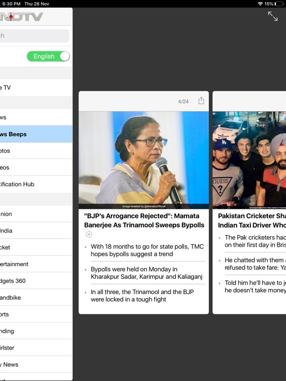The image size is (286, 381).
Task: Open the Swirlster section
Action: 36,347
